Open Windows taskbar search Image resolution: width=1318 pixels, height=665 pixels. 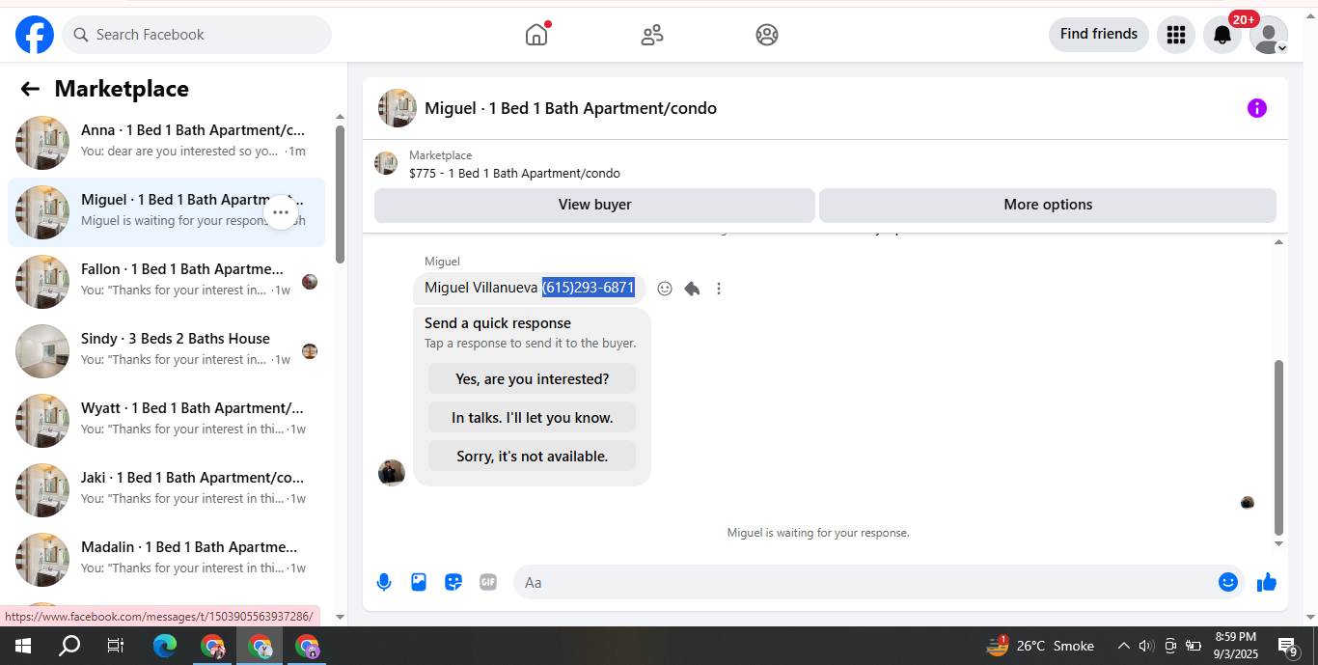coord(69,646)
